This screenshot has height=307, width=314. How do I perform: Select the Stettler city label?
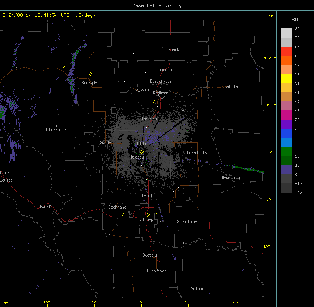pyautogui.click(x=231, y=86)
